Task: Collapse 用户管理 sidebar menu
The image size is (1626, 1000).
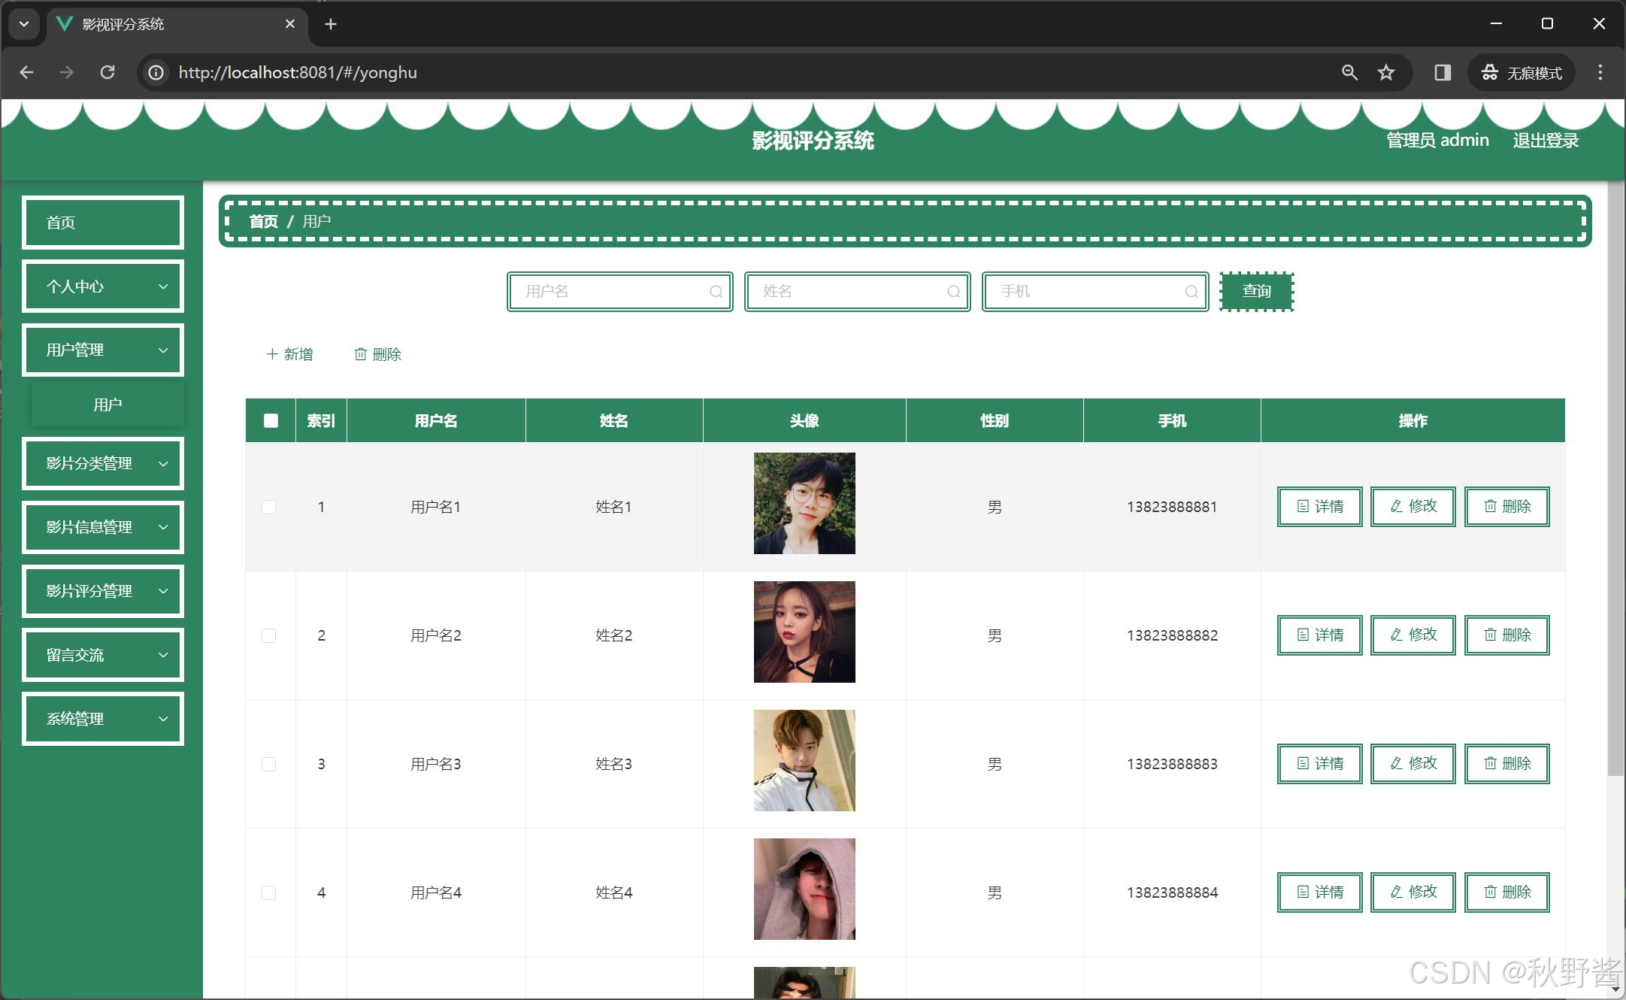Action: 103,350
